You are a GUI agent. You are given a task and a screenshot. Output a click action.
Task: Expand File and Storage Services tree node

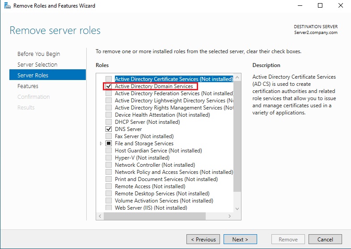tap(101, 143)
